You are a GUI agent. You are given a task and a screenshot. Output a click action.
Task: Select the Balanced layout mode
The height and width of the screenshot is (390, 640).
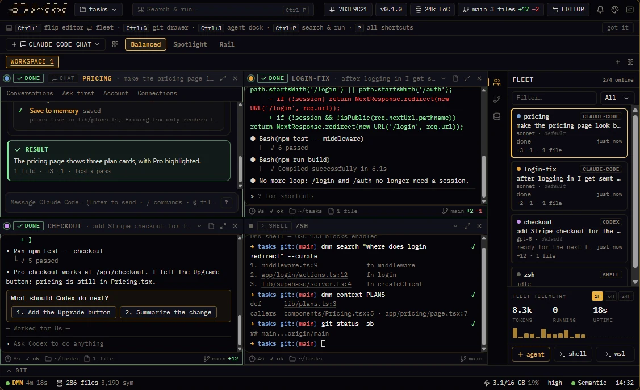click(146, 44)
